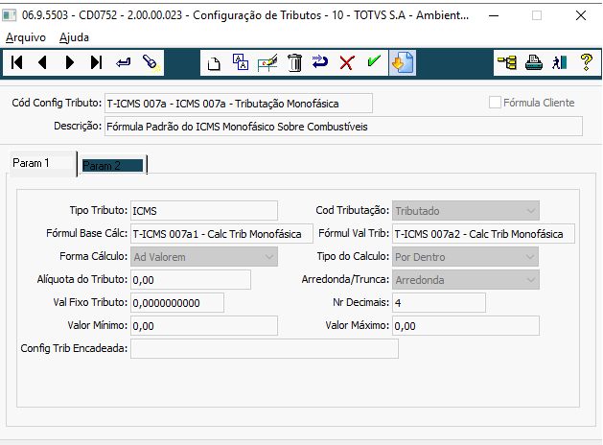Click the application icon in title bar
Viewport: 603px width, 445px height.
point(10,15)
